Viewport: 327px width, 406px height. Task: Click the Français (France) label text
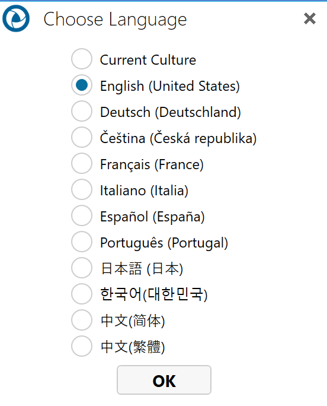[152, 164]
